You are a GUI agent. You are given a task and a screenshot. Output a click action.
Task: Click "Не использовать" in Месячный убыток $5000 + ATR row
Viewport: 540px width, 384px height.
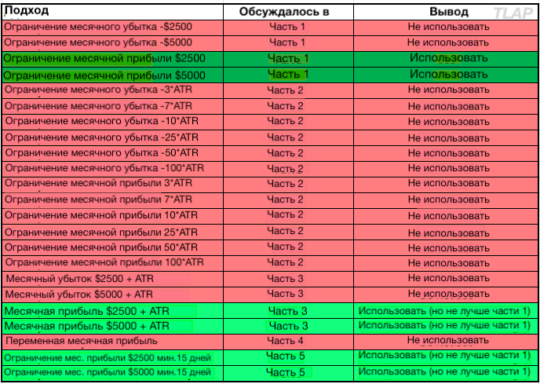click(449, 294)
